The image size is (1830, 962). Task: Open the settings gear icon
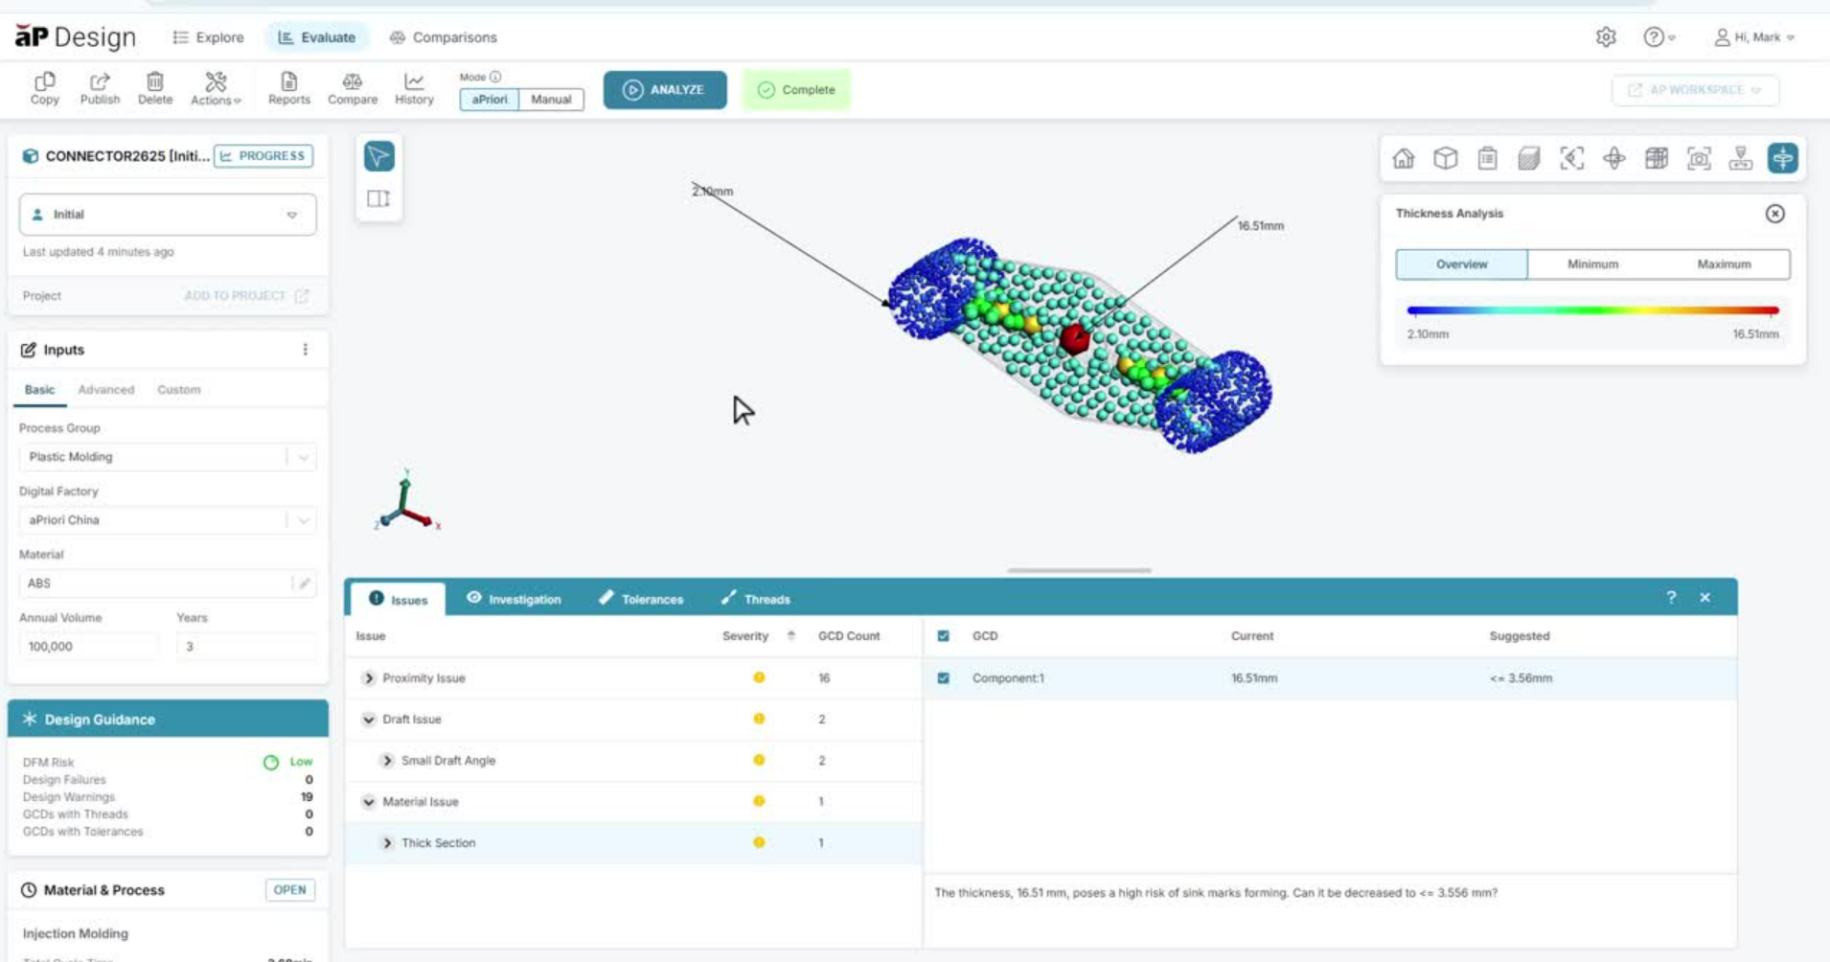(1606, 37)
